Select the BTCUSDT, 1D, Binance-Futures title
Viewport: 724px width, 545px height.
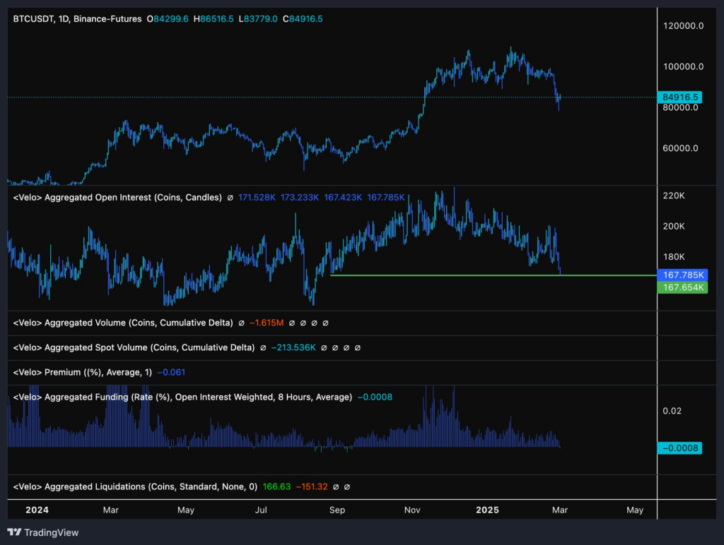77,19
